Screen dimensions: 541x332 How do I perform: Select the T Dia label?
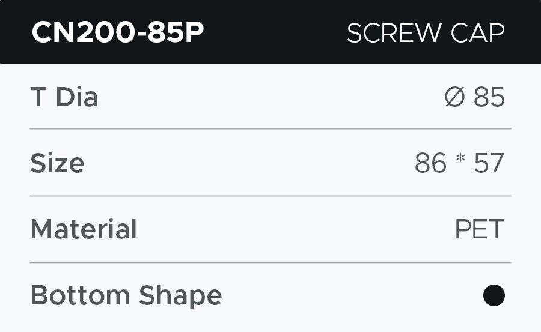point(64,97)
